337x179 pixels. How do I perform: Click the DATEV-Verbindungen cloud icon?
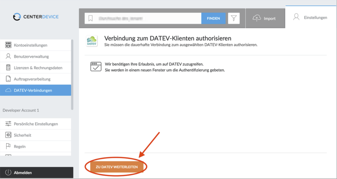(x=8, y=90)
